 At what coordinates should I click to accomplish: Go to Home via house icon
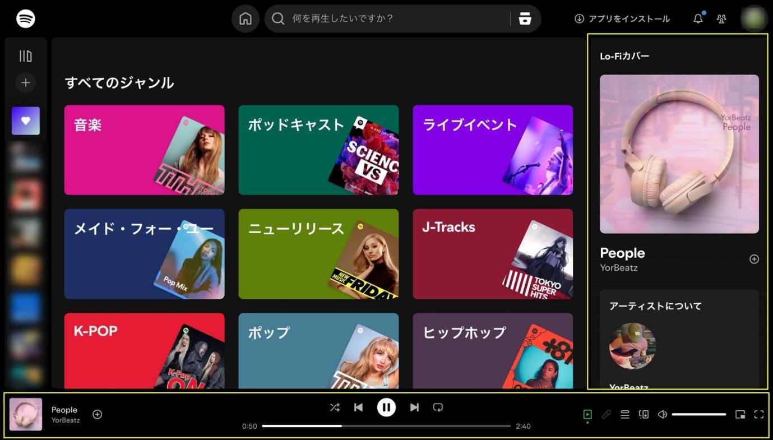[x=246, y=18]
